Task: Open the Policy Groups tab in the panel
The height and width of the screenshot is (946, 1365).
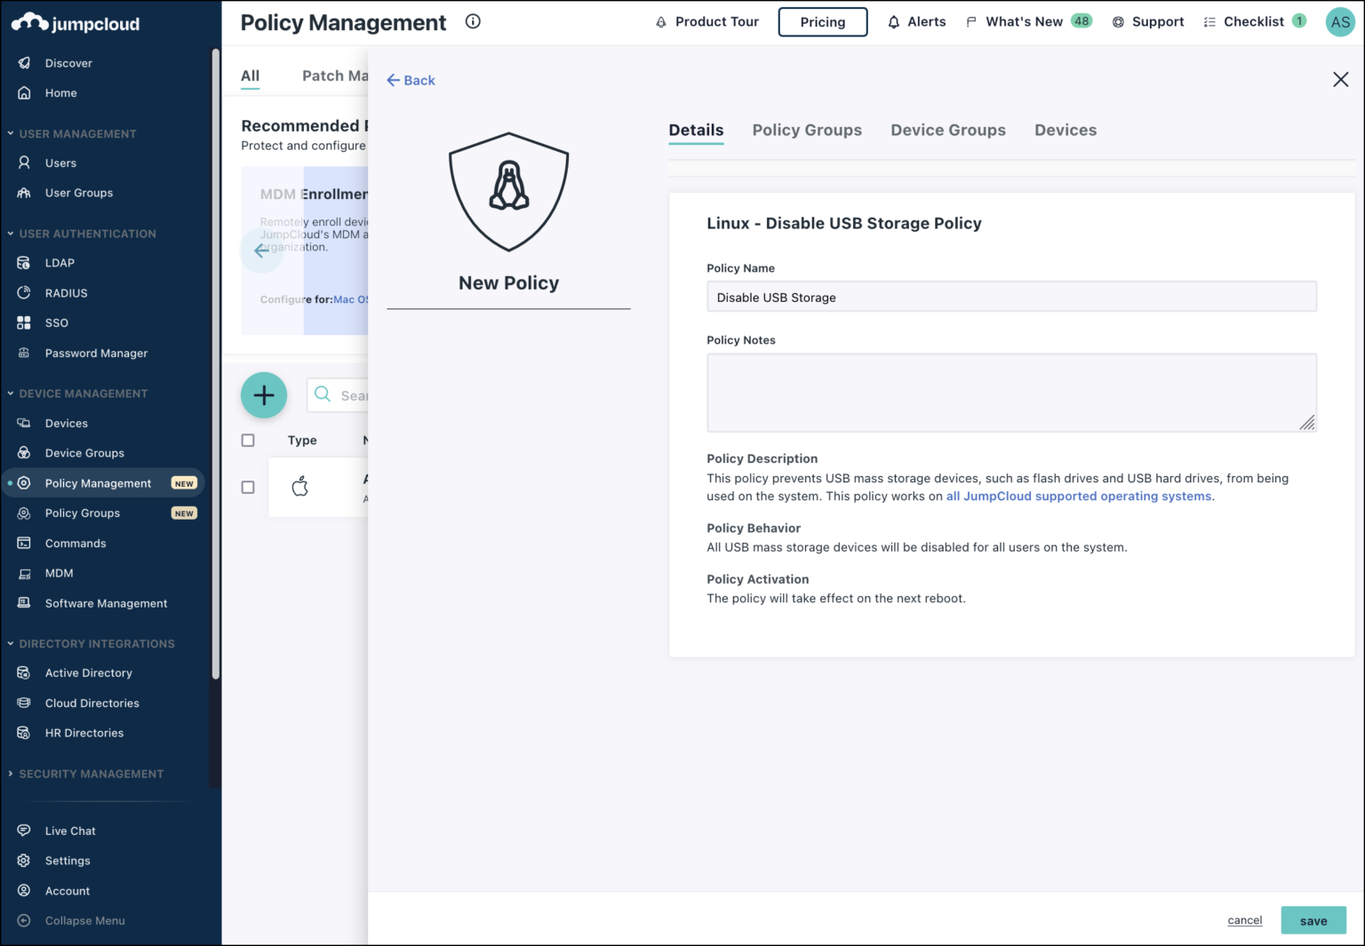Action: click(806, 130)
